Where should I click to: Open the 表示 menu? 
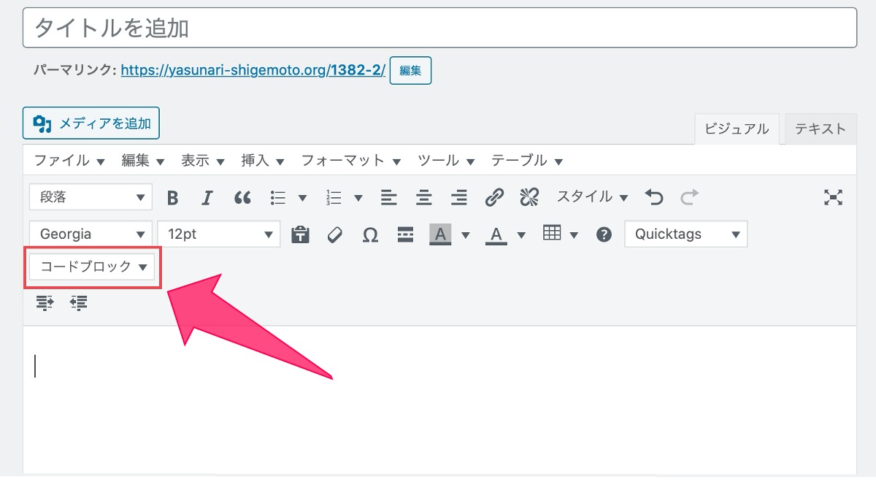point(203,161)
